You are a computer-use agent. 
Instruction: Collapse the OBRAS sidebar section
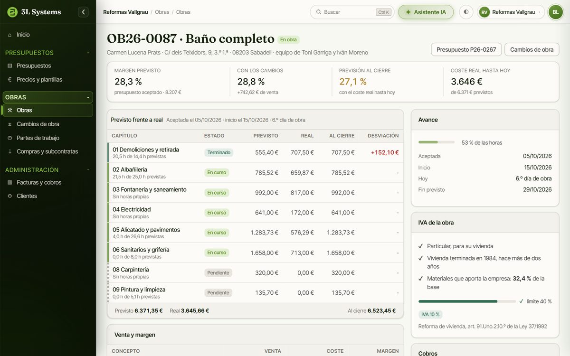pyautogui.click(x=88, y=97)
